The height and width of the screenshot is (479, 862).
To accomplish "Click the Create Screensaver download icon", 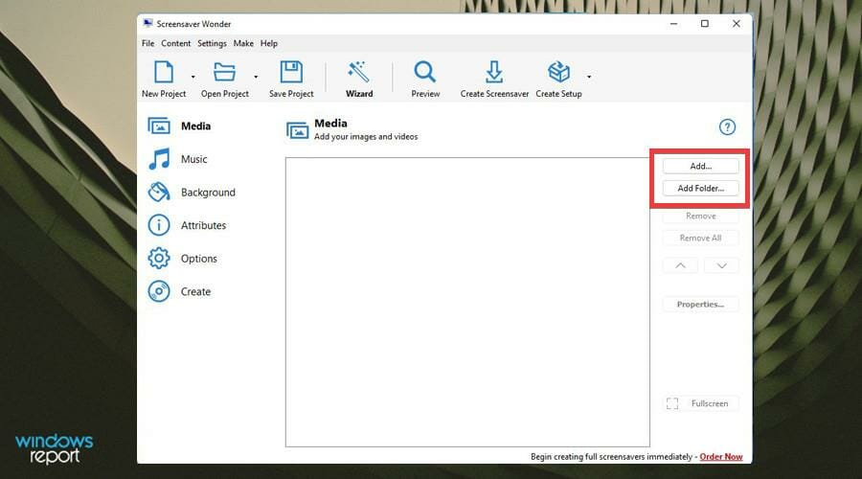I will point(494,72).
